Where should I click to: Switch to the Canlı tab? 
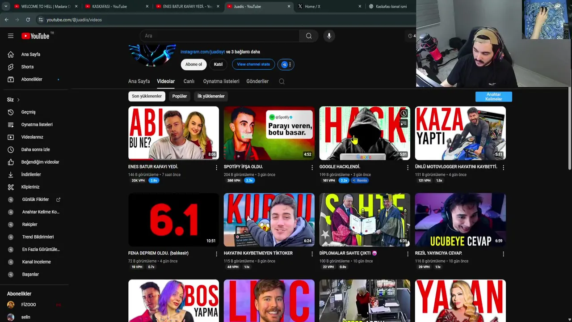tap(189, 81)
